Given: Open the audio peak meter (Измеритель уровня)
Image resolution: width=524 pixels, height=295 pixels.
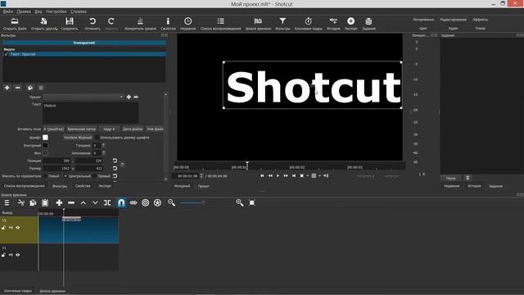Looking at the screenshot, I should tap(140, 21).
